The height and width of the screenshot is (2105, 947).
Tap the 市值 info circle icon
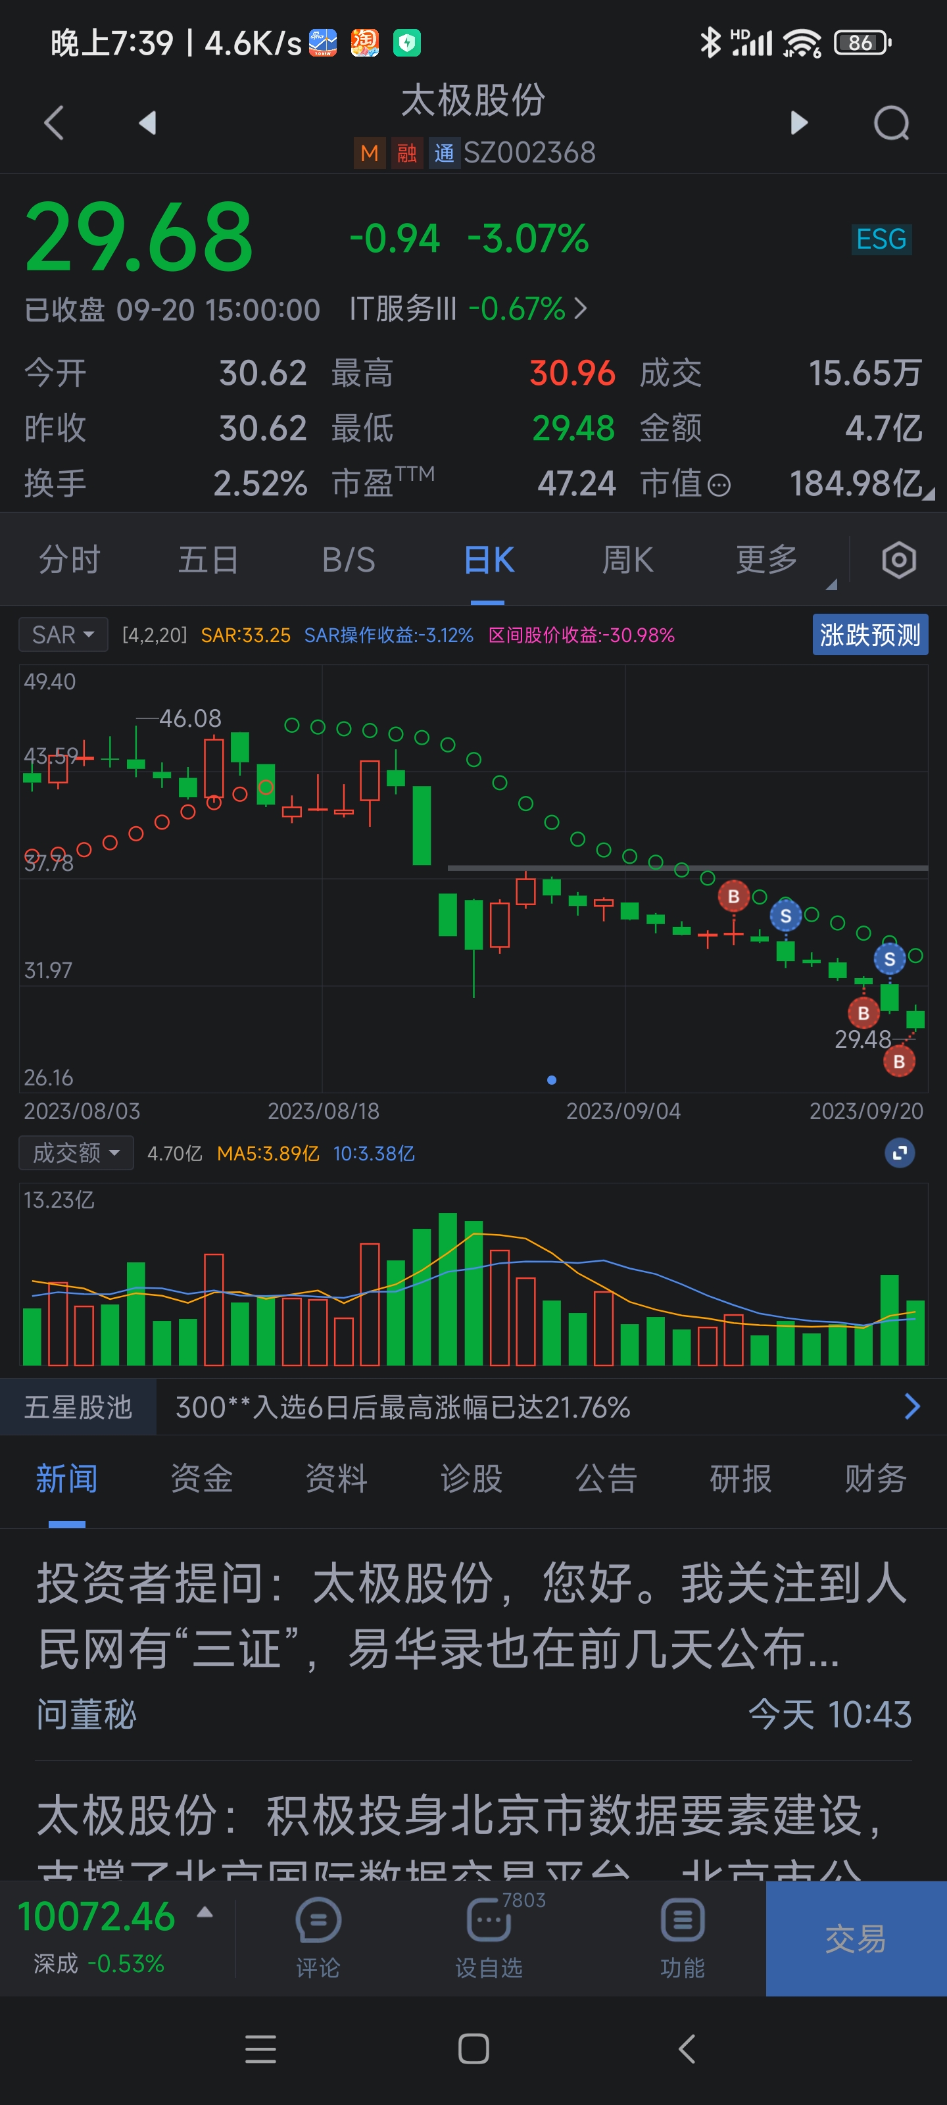click(x=718, y=486)
